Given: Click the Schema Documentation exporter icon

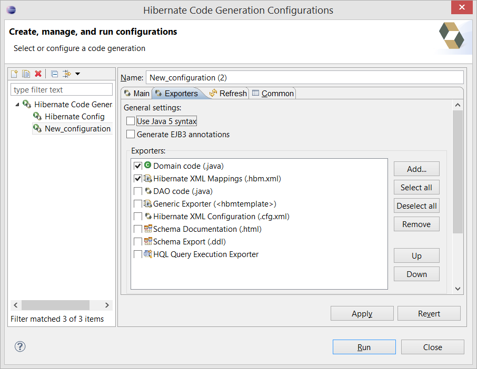Looking at the screenshot, I should pos(148,228).
